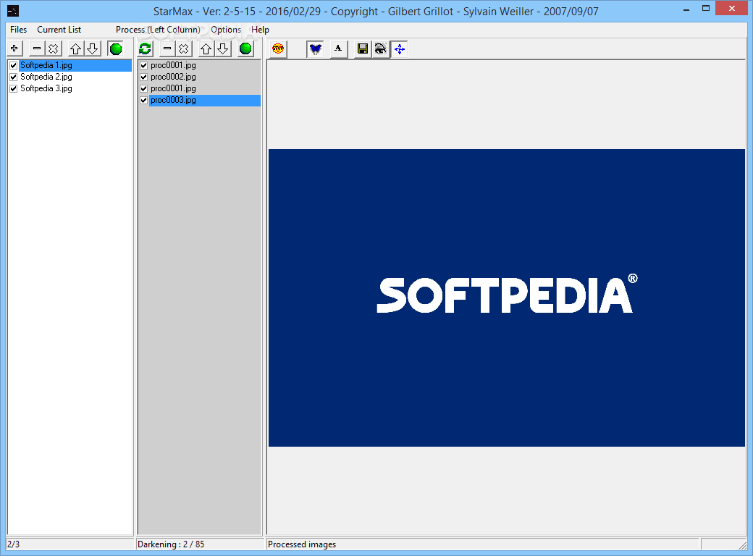Viewport: 753px width, 556px height.
Task: Maximize the StarMax window
Action: [705, 9]
